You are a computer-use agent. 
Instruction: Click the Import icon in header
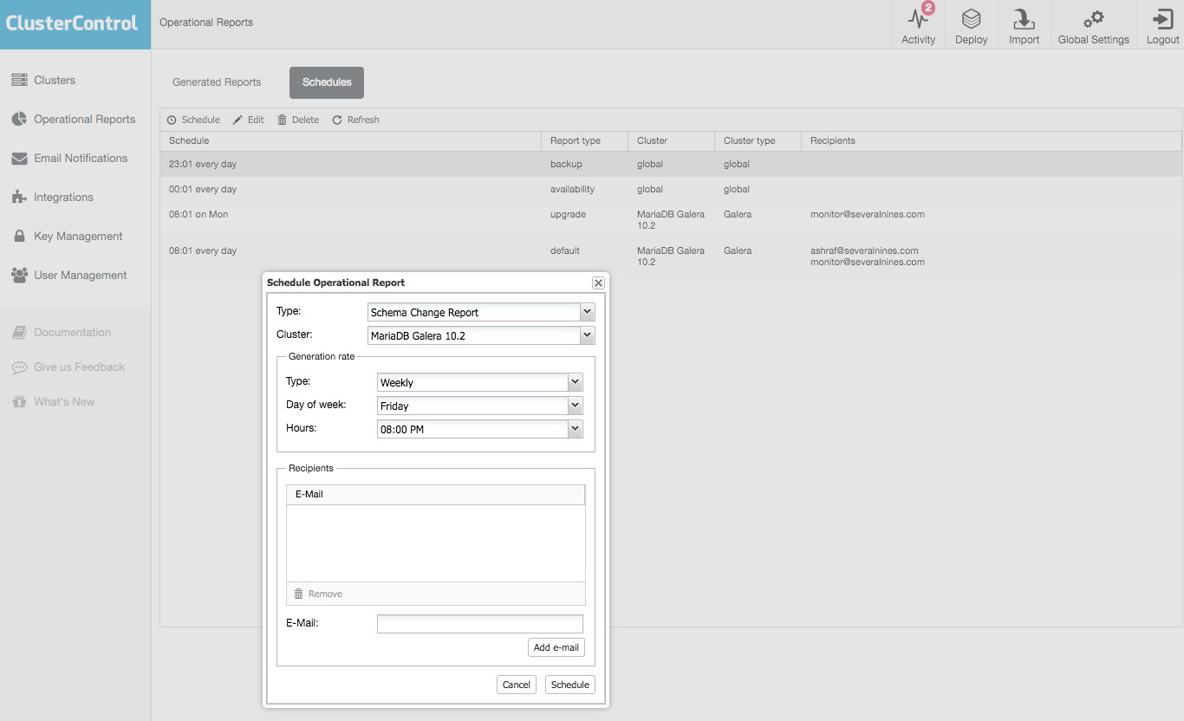click(1024, 18)
